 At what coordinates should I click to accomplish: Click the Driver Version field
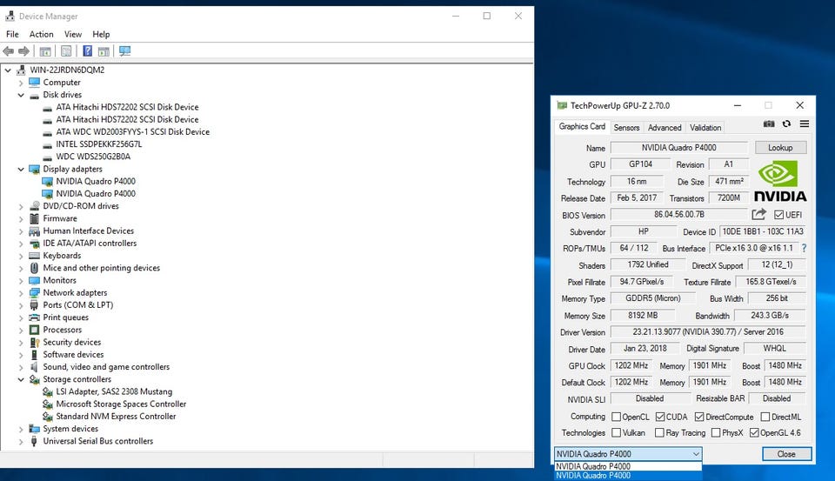click(x=708, y=332)
